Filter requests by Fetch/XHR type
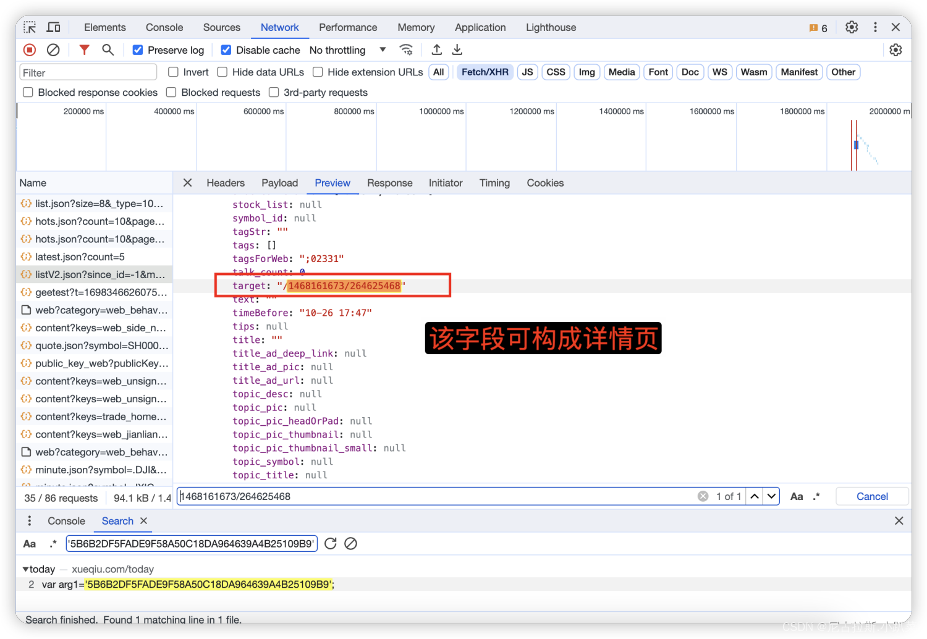 pyautogui.click(x=485, y=72)
